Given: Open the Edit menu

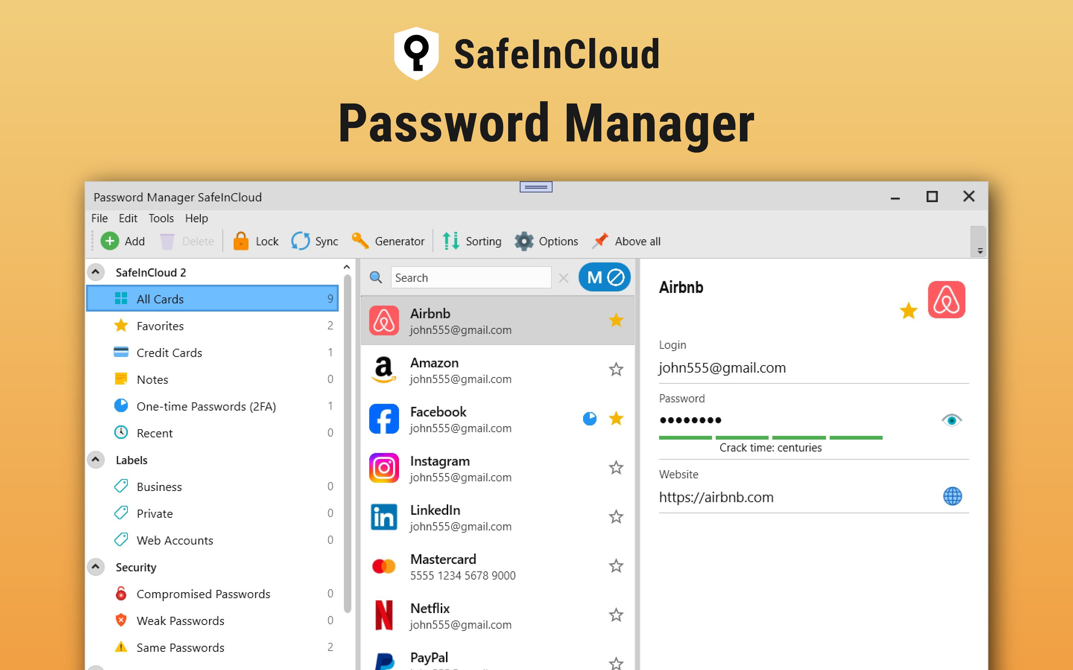Looking at the screenshot, I should (x=128, y=218).
